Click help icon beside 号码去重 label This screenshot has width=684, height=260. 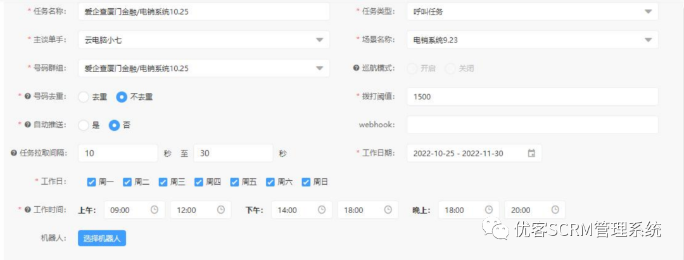pos(27,97)
